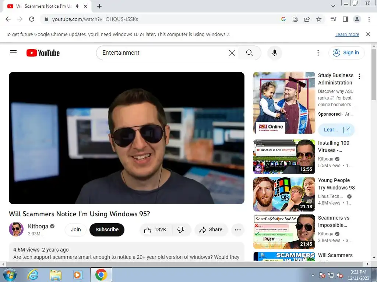Click the install/download icon in address bar

tap(295, 19)
